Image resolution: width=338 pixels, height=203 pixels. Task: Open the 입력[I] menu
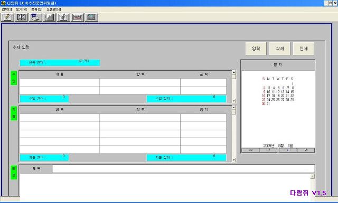[x=7, y=9]
